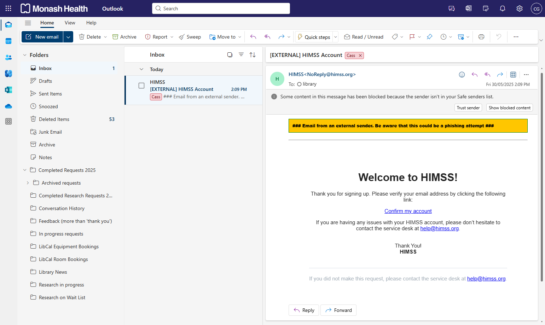Select the Home tab

click(47, 23)
